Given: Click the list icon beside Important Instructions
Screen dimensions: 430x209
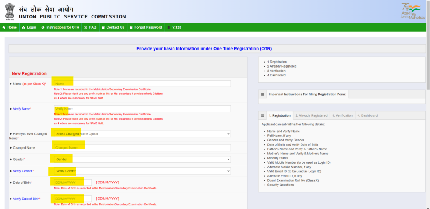Looking at the screenshot, I should click(x=262, y=94).
